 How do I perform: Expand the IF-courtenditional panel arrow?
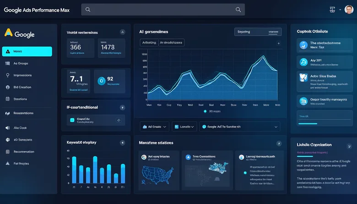(x=123, y=107)
